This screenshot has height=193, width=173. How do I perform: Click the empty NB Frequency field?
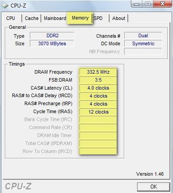point(143,51)
